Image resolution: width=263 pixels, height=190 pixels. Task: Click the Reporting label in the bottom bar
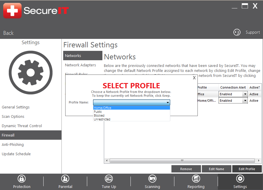tap(196, 187)
